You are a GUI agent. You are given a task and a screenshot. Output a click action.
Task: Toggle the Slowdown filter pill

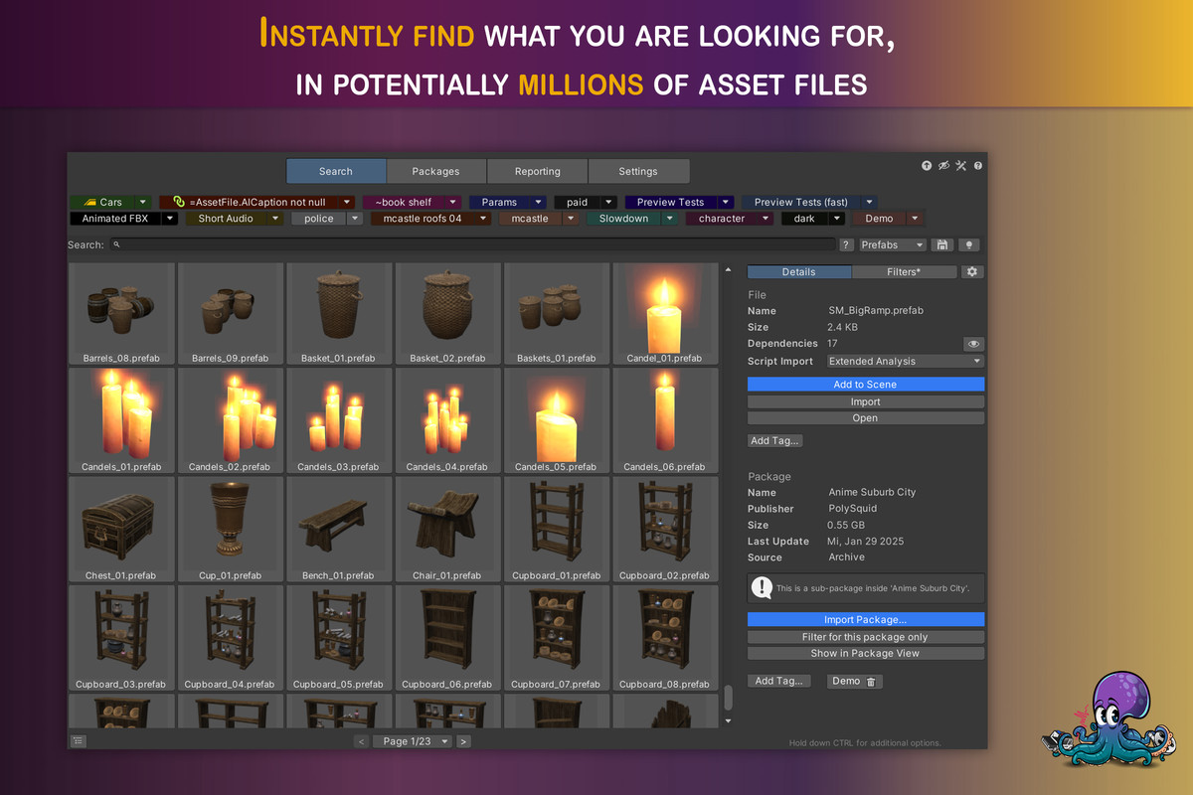click(625, 218)
